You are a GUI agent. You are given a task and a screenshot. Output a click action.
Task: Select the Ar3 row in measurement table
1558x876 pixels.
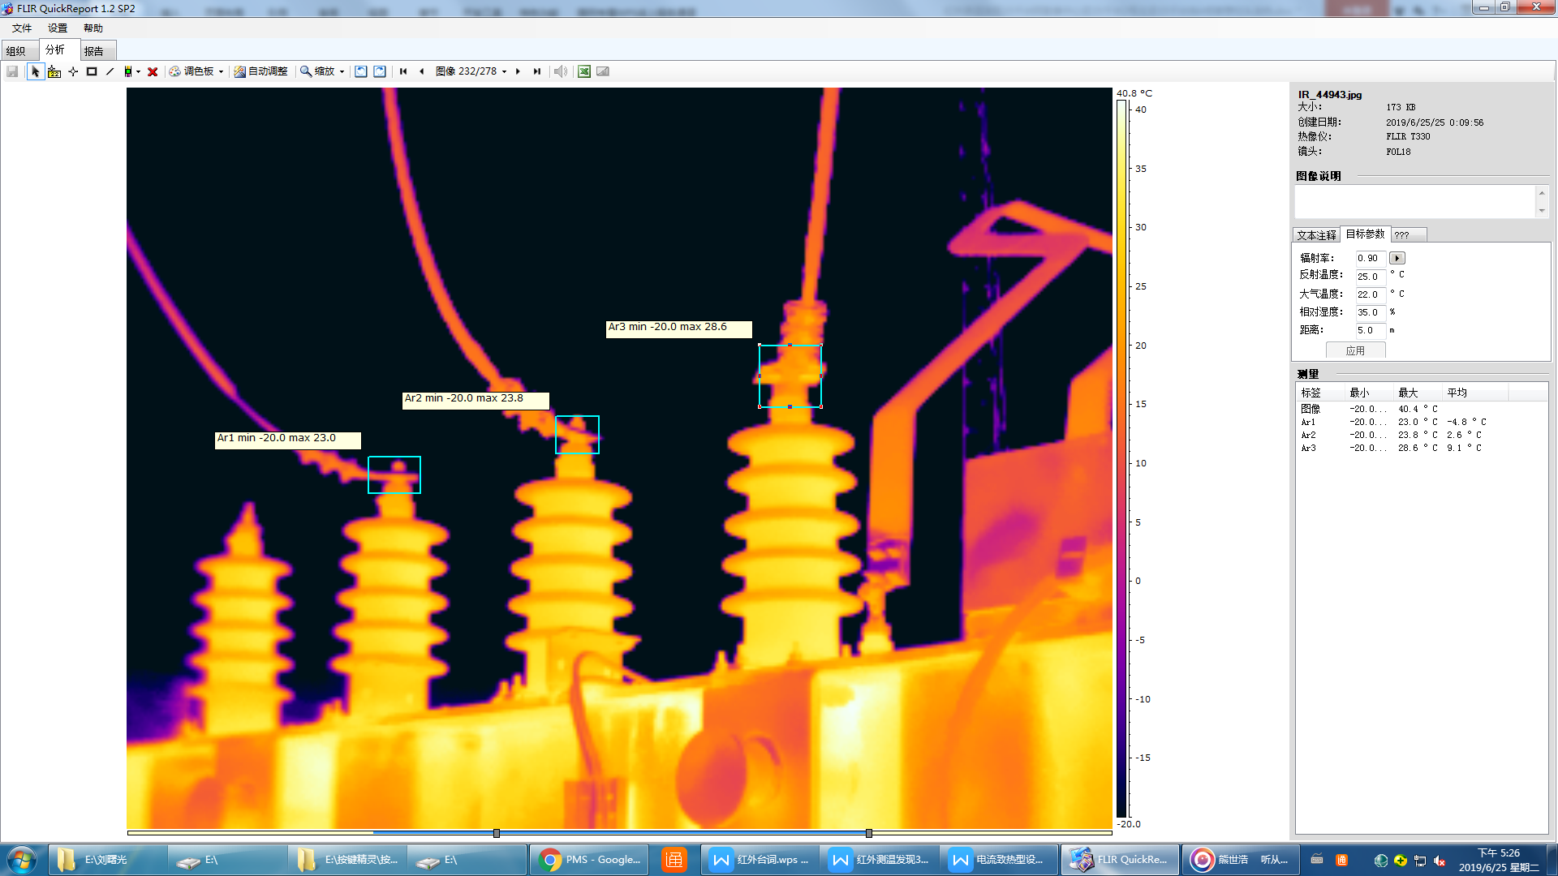[x=1422, y=448]
